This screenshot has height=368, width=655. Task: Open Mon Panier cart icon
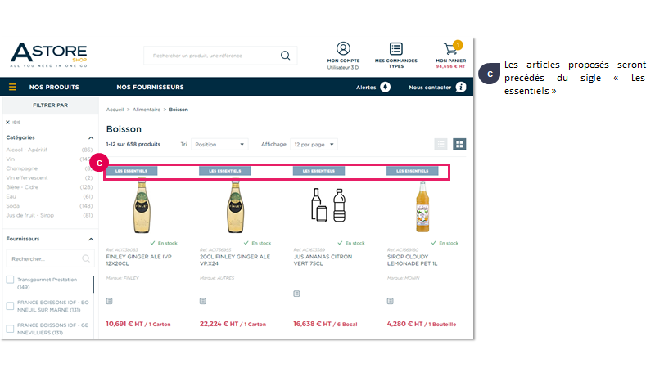pos(451,48)
